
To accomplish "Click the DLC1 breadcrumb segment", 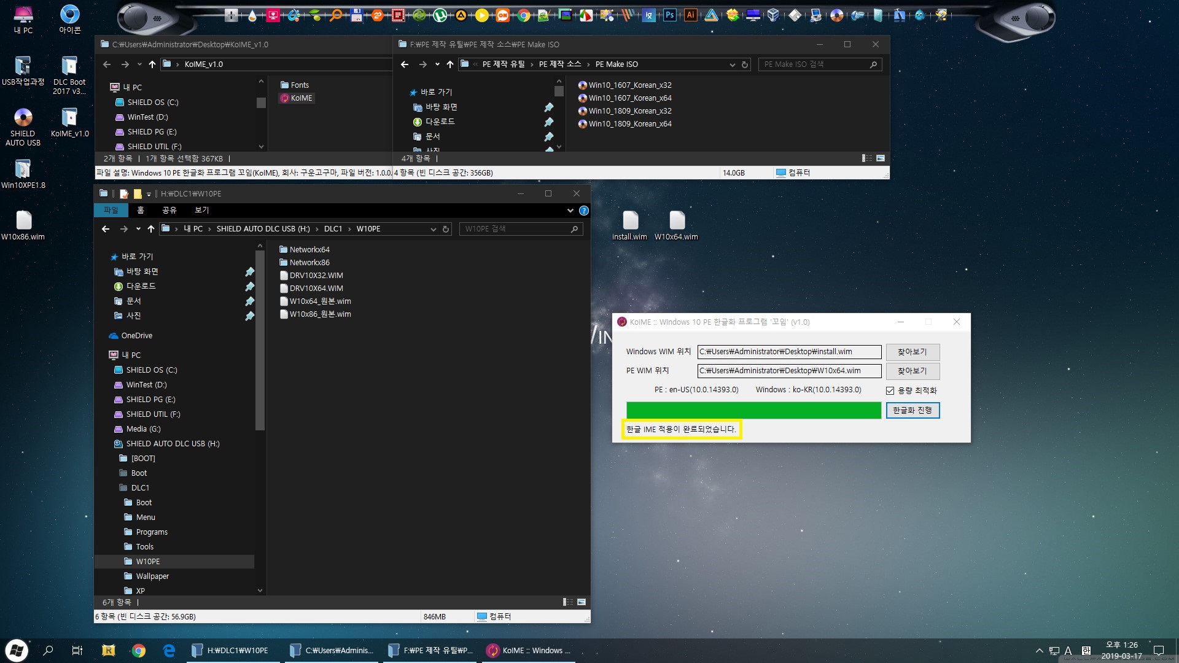I will coord(333,229).
